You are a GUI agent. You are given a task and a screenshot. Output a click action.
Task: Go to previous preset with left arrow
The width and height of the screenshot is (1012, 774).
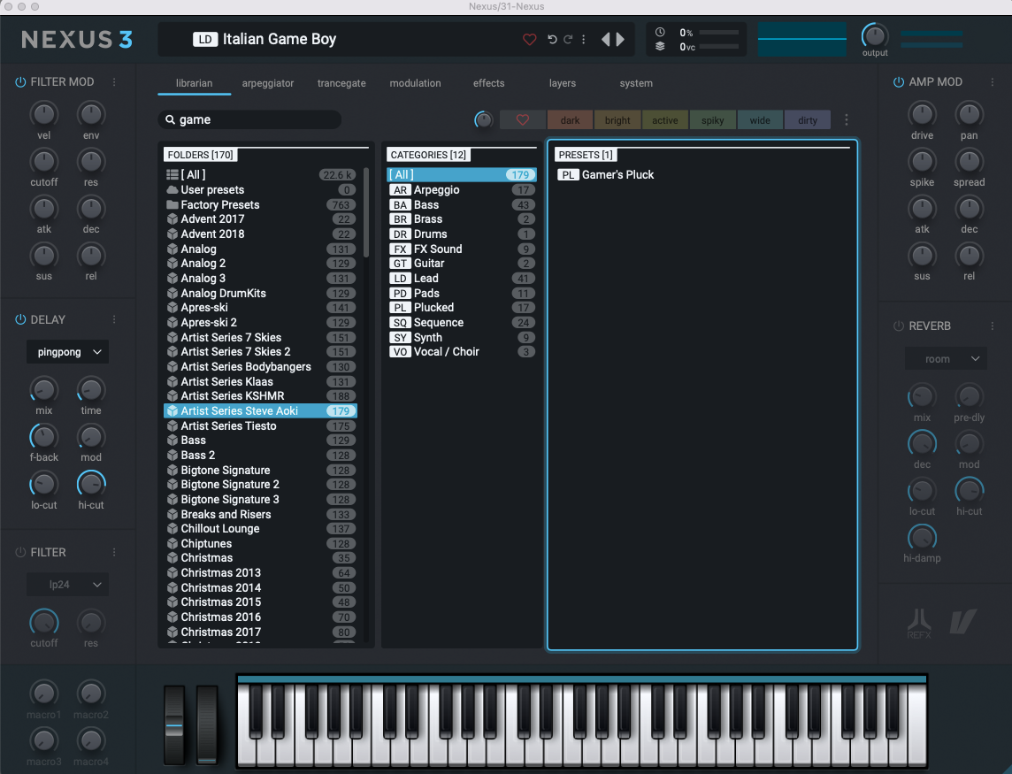click(x=605, y=40)
